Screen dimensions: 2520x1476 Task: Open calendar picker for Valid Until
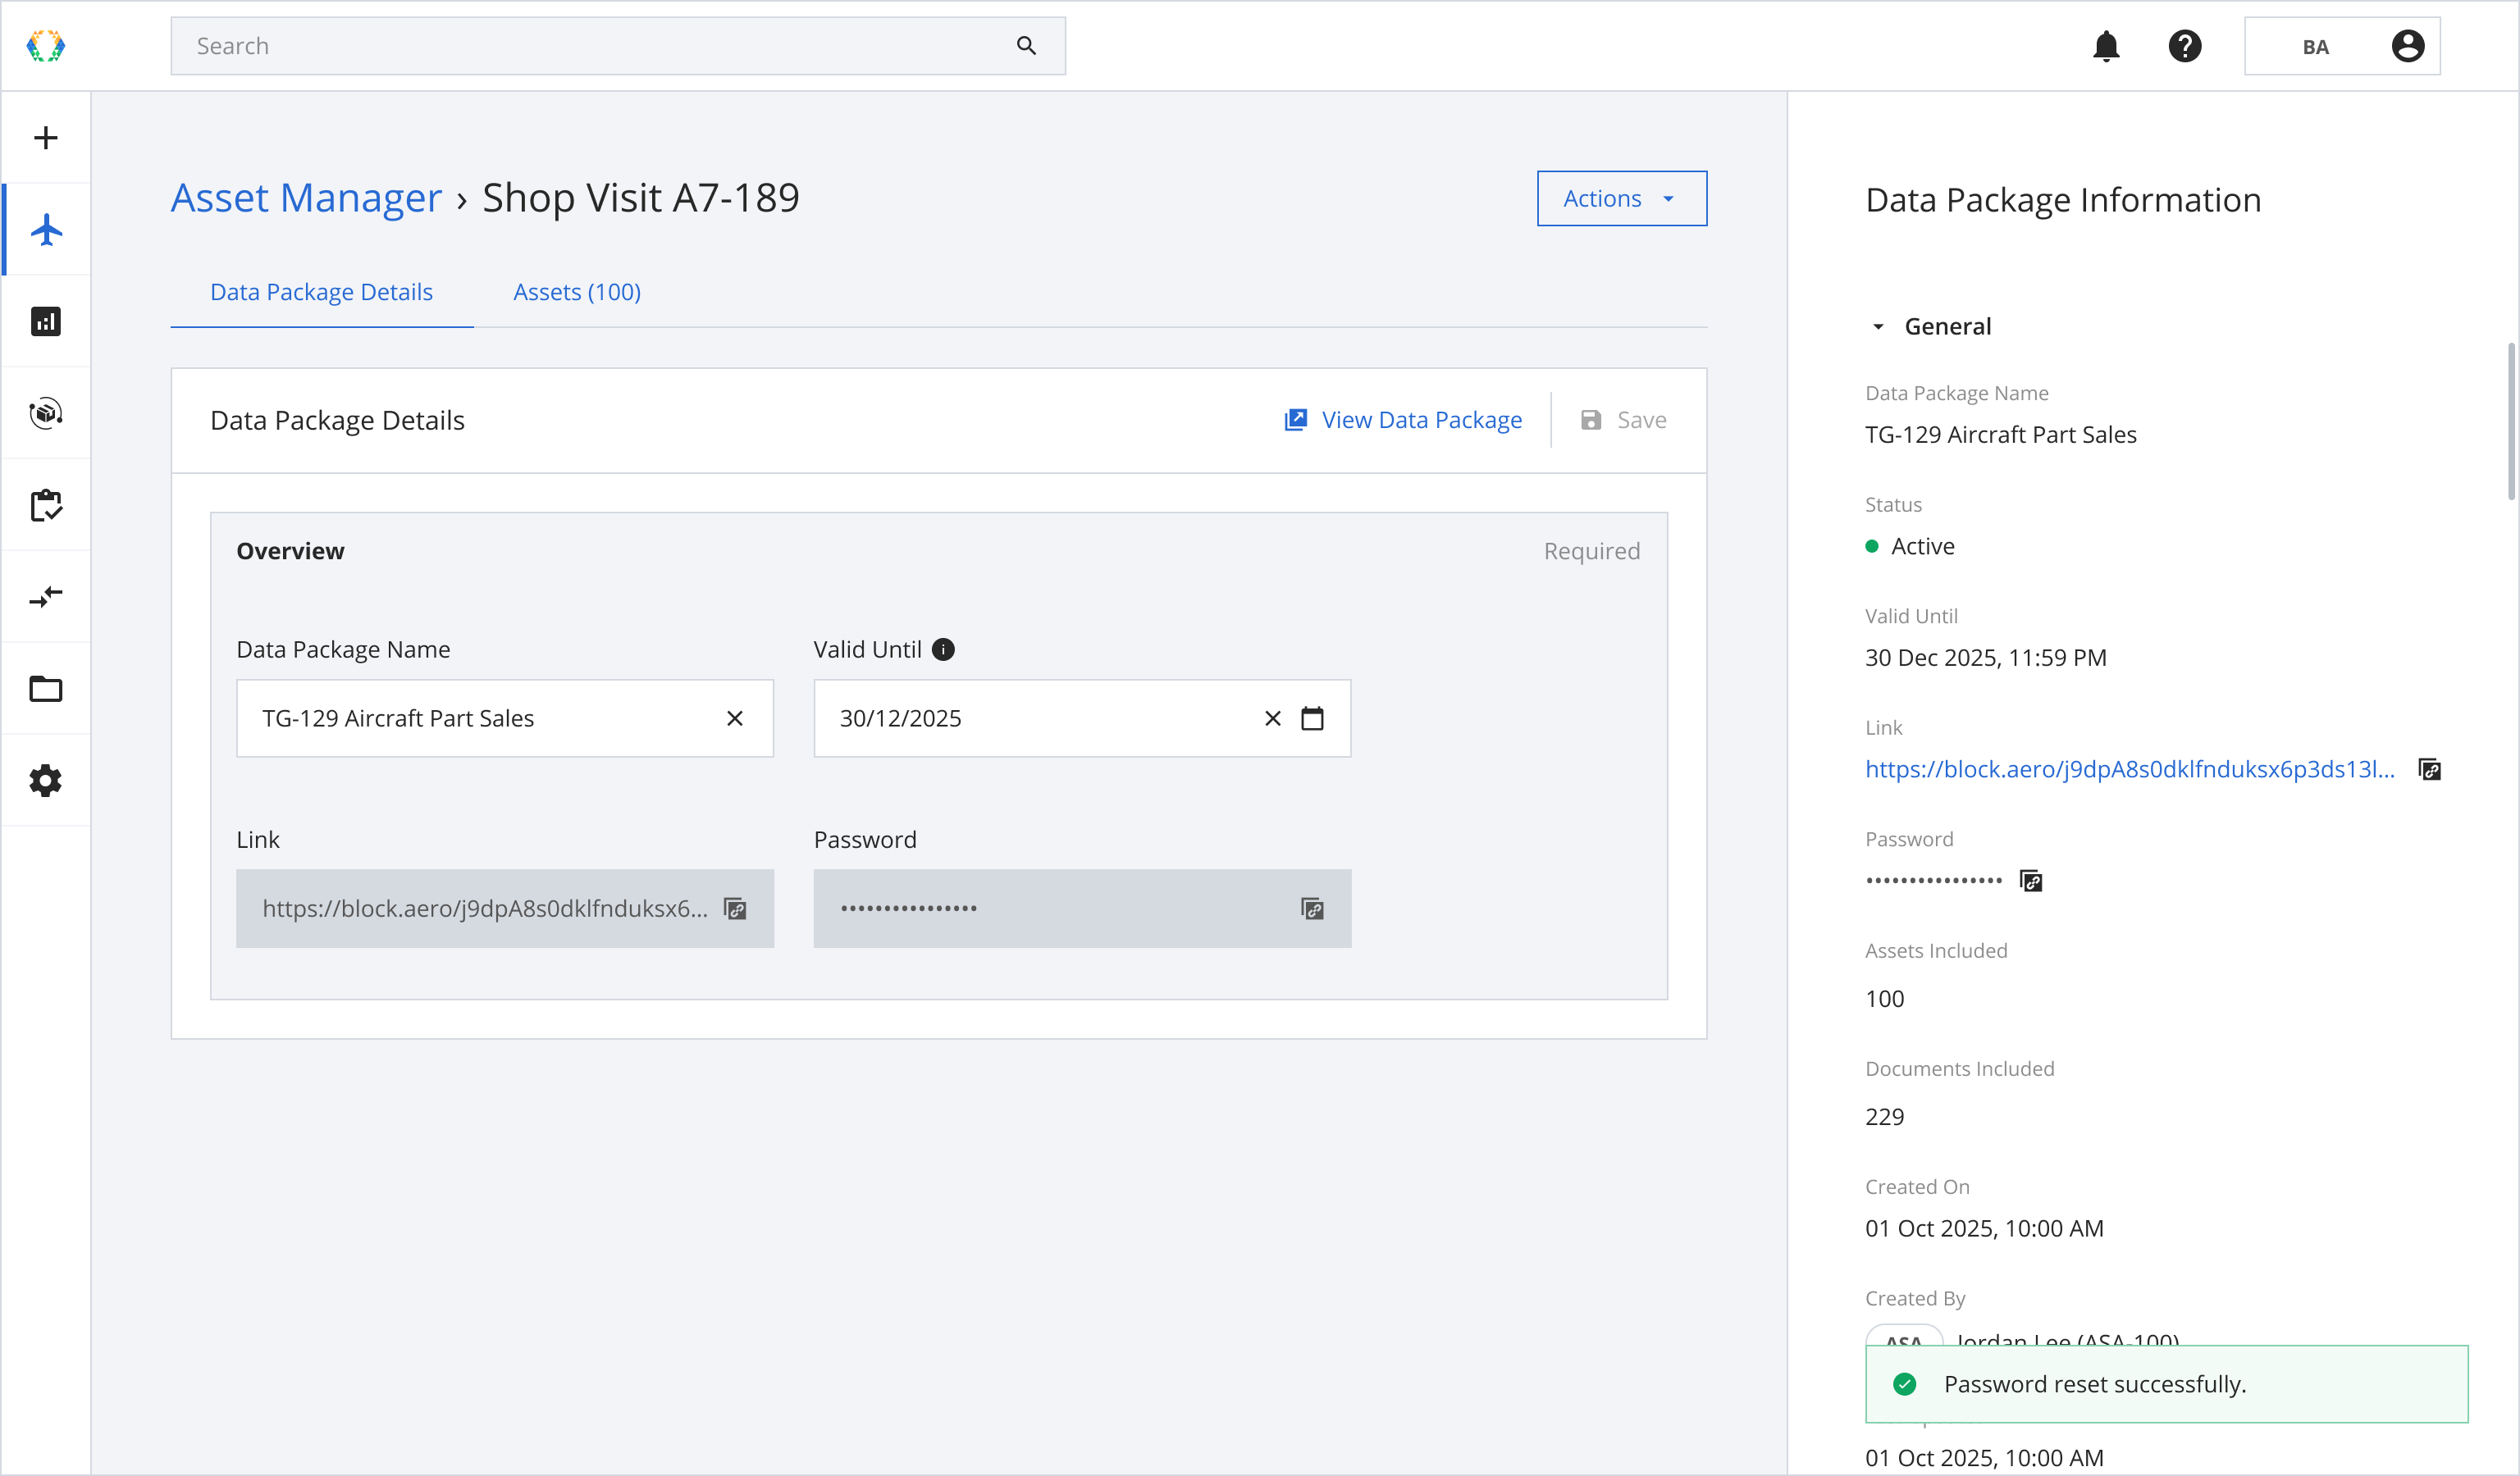point(1312,718)
